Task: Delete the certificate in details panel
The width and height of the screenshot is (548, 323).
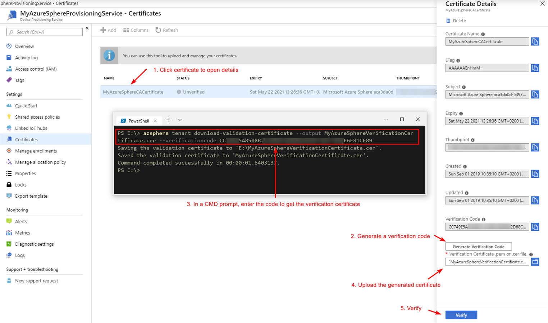Action: pyautogui.click(x=456, y=20)
